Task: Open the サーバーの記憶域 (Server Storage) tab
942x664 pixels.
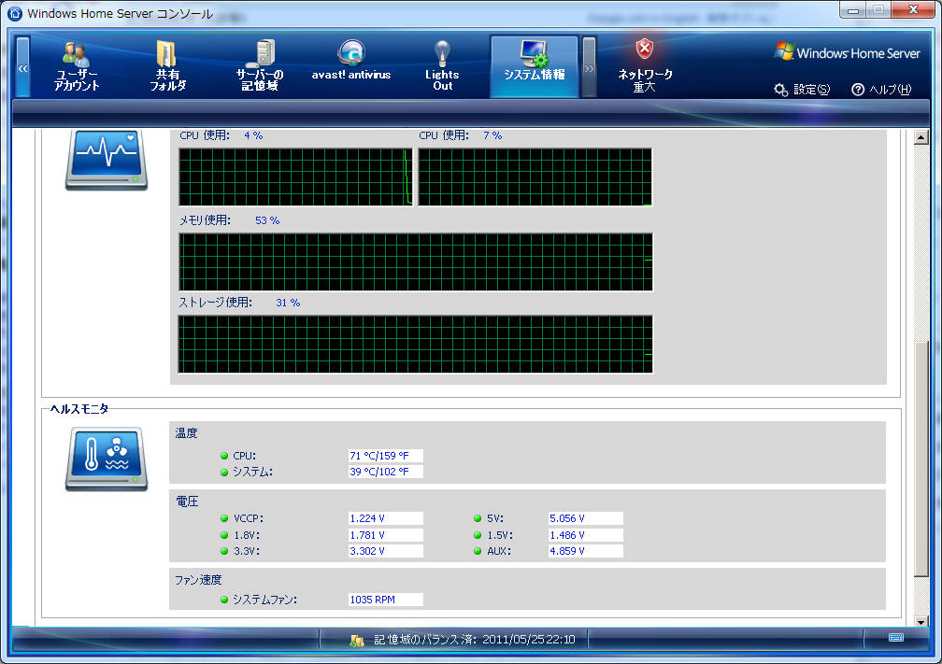Action: click(x=259, y=66)
